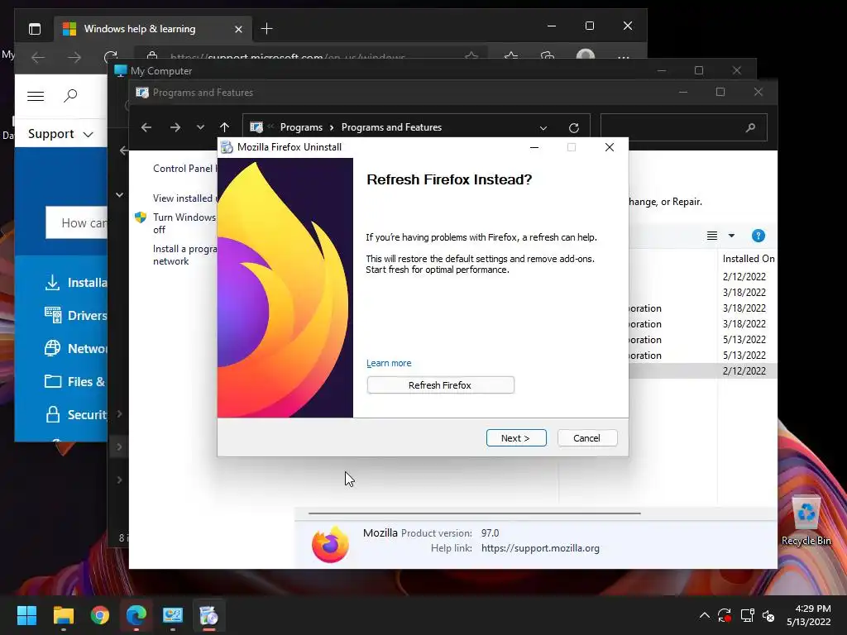Switch to Microsoft Edge on the taskbar
Screen dimensions: 847x635
136,615
